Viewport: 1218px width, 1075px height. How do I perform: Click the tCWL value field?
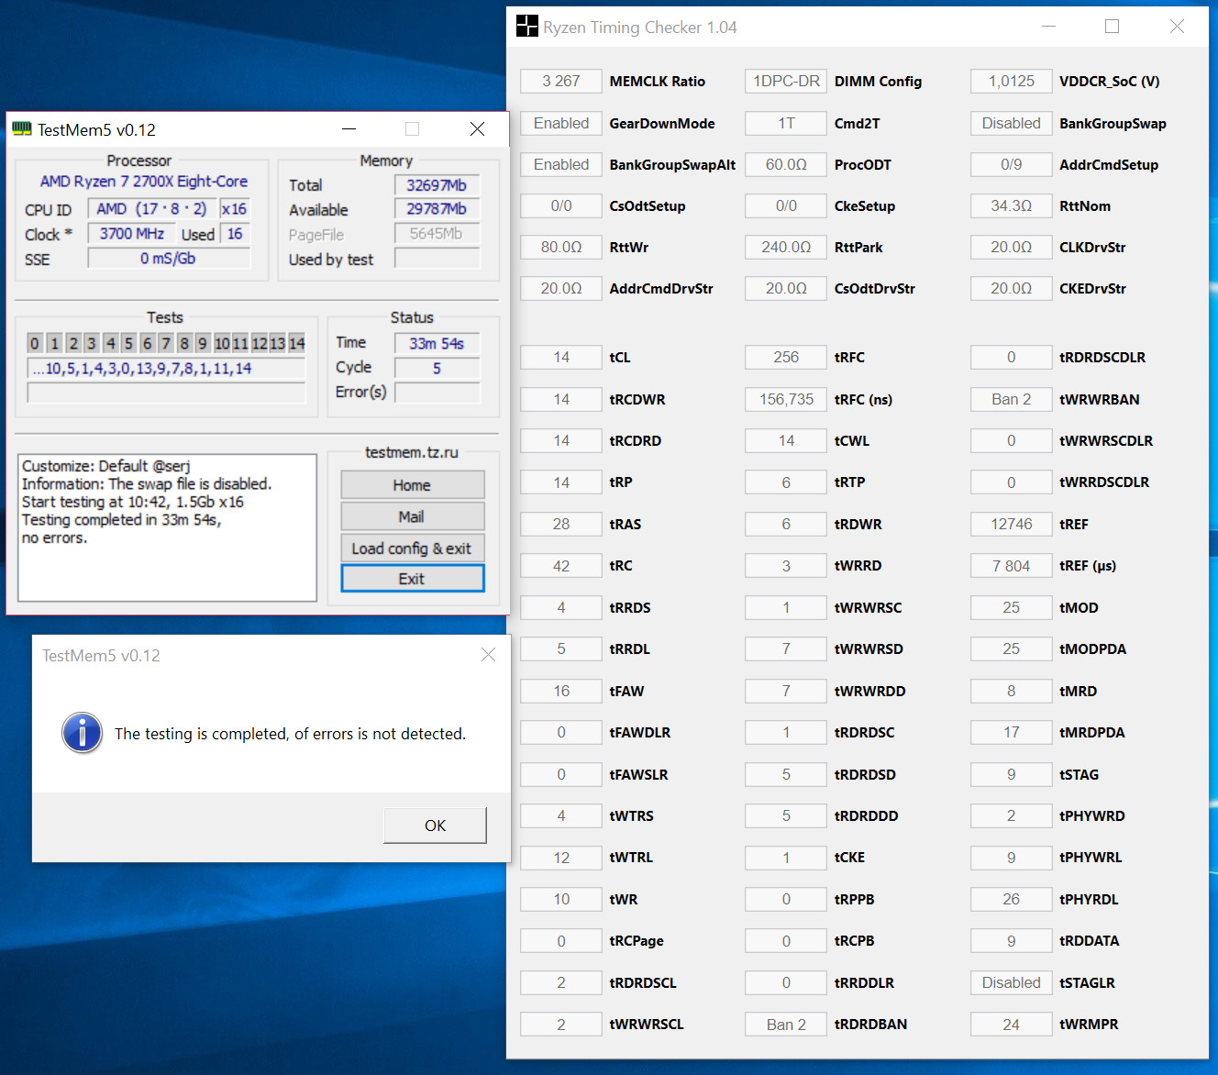[x=786, y=440]
